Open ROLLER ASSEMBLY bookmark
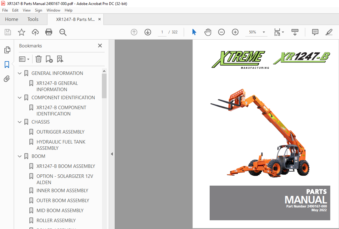The height and width of the screenshot is (229, 339). click(56, 220)
